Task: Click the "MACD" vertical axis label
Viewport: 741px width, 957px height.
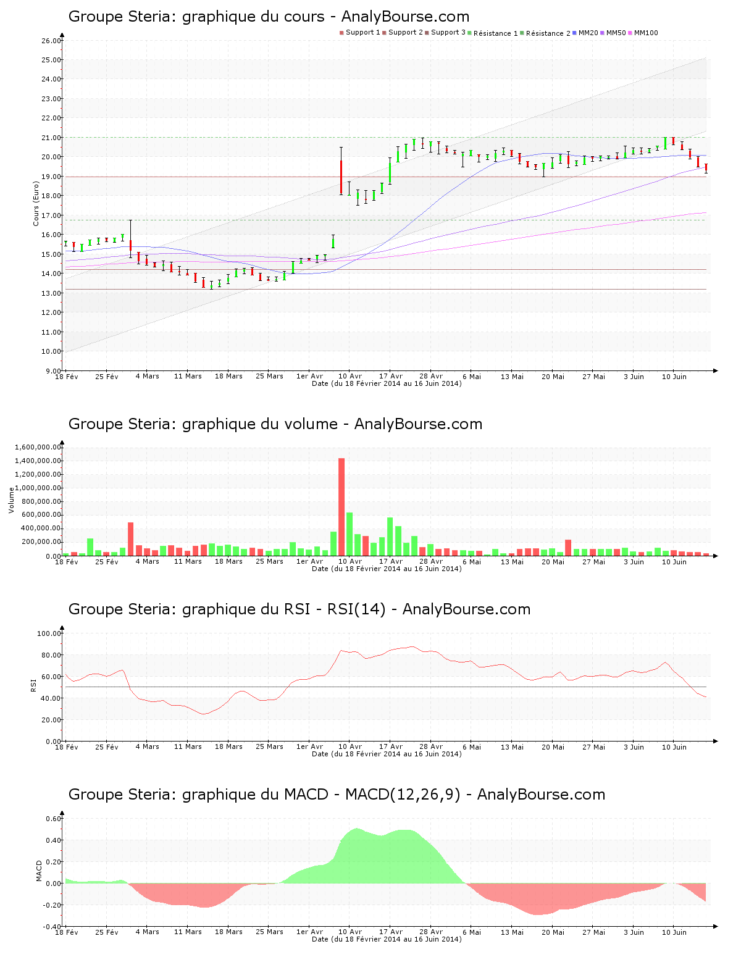Action: click(40, 871)
